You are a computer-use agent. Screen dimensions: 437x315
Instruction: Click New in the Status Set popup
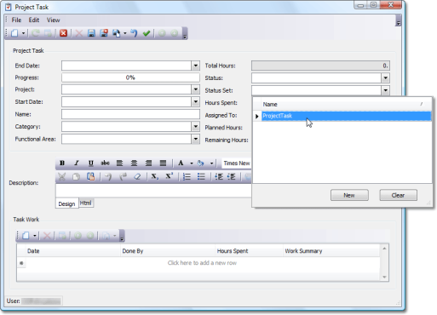coord(349,195)
